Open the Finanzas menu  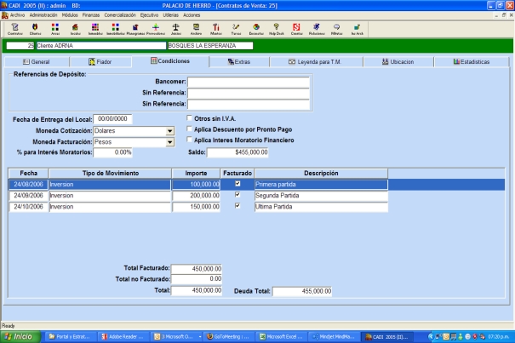click(x=89, y=15)
